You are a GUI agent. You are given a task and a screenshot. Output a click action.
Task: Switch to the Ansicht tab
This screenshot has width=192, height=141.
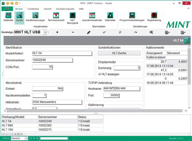click(x=47, y=9)
